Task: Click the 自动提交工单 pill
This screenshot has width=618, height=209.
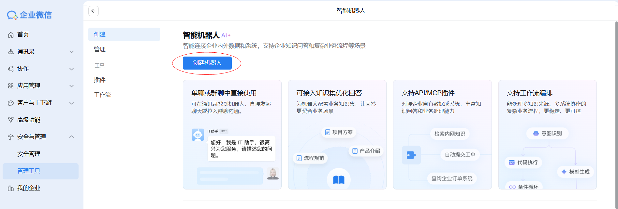Action: tap(460, 154)
